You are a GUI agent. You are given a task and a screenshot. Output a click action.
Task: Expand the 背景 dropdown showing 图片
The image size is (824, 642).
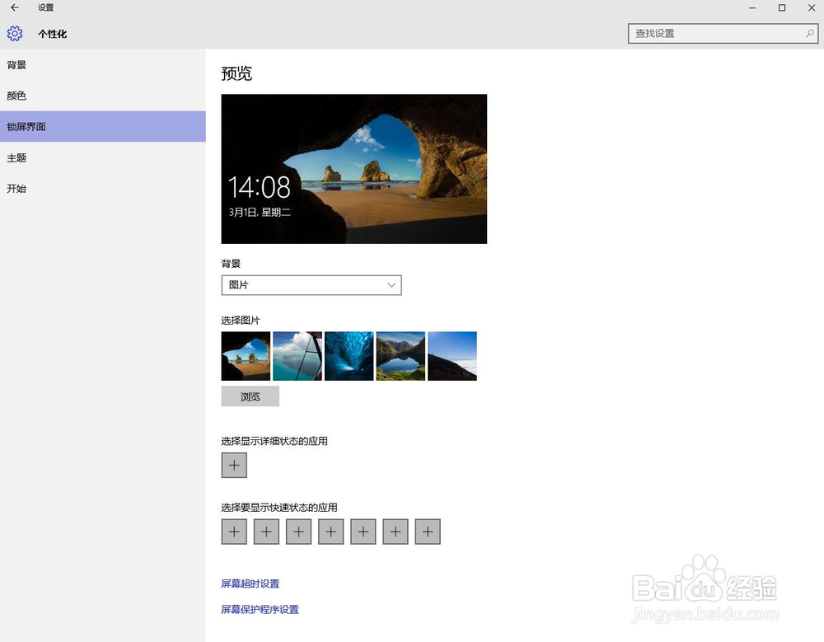311,285
